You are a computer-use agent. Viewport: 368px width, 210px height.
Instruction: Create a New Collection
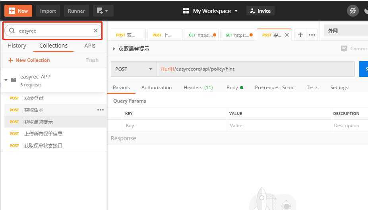(x=29, y=60)
